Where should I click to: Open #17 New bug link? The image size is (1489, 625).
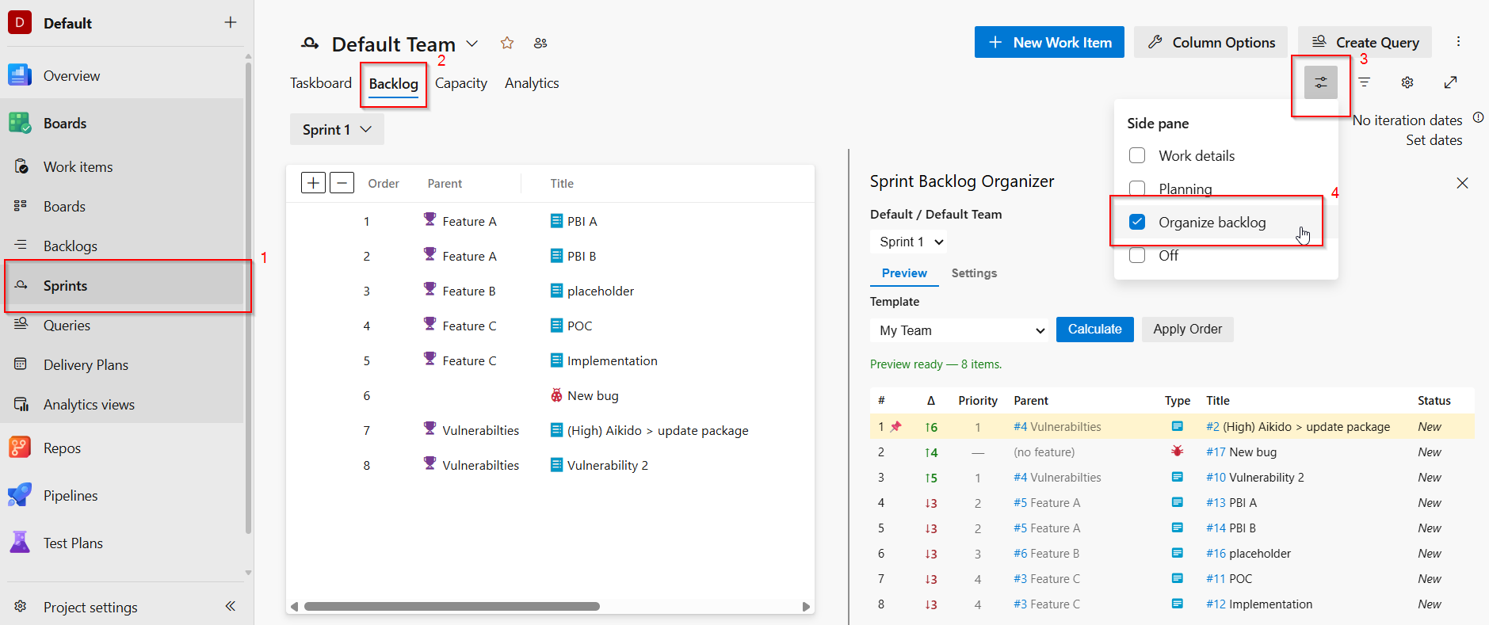tap(1241, 452)
